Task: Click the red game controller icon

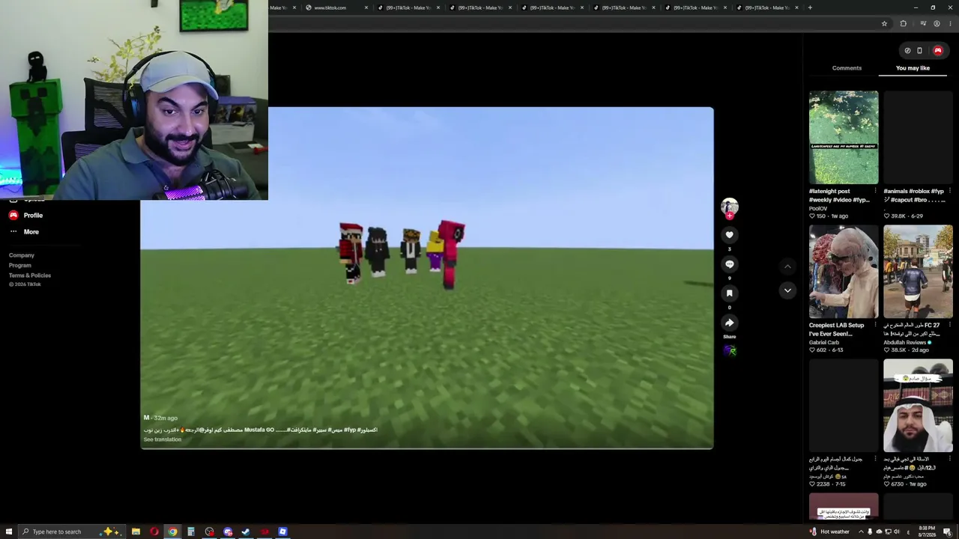Action: tap(938, 51)
